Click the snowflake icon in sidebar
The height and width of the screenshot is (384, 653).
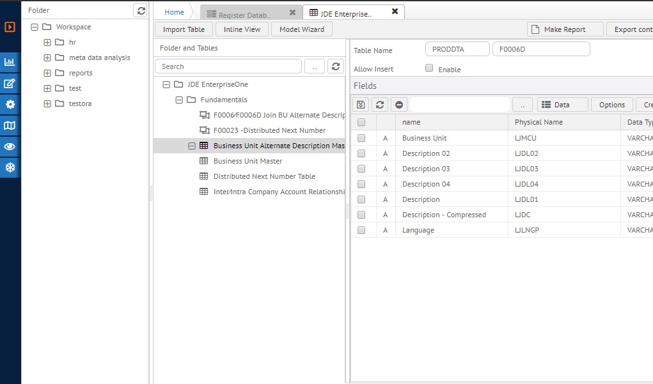click(10, 167)
